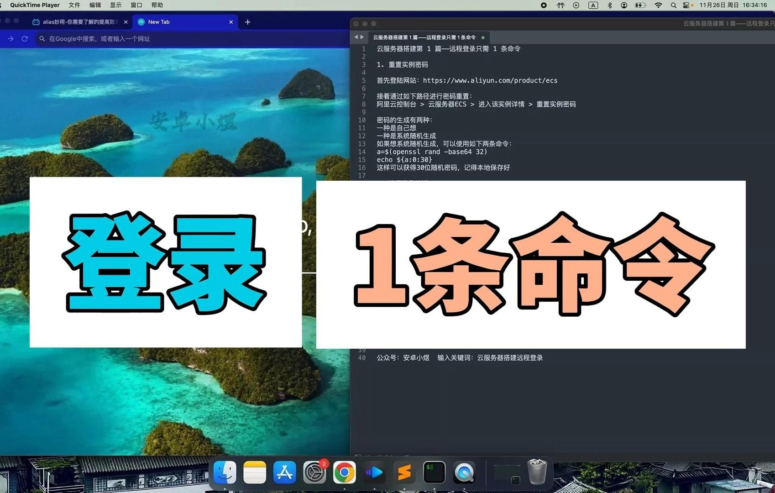Open the blue play media app in Dock
Viewport: 775px width, 493px height.
[x=374, y=472]
